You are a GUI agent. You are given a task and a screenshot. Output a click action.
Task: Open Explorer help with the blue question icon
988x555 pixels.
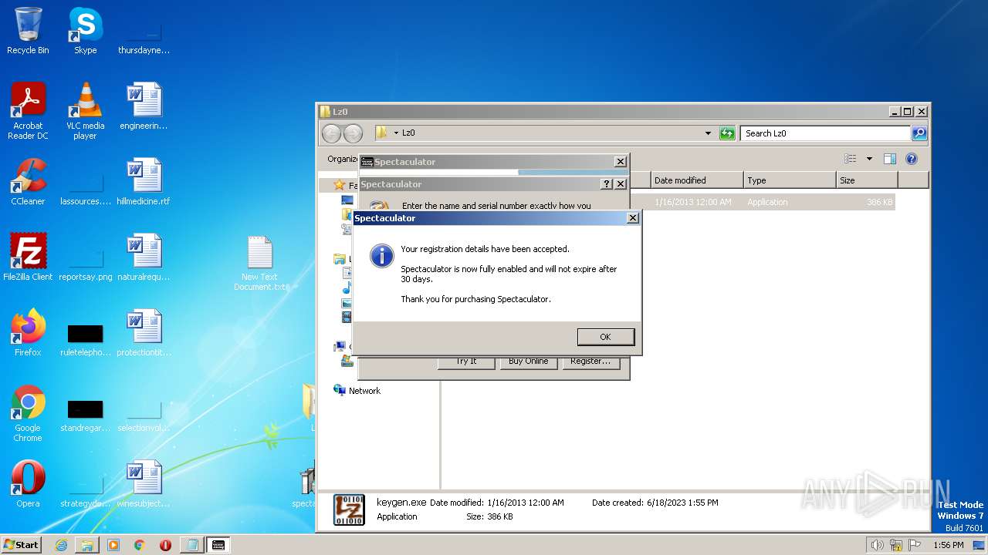(x=911, y=159)
